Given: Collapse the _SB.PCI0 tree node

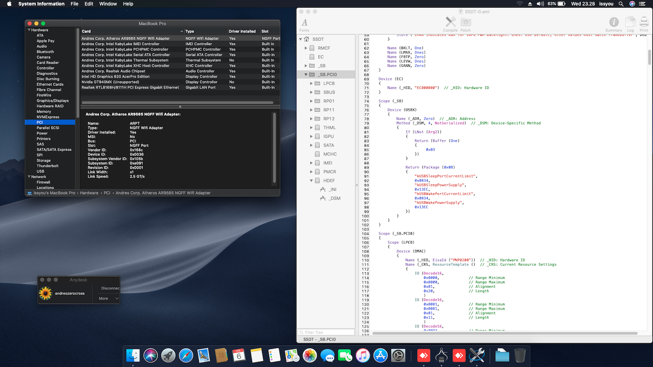Looking at the screenshot, I should pos(306,75).
